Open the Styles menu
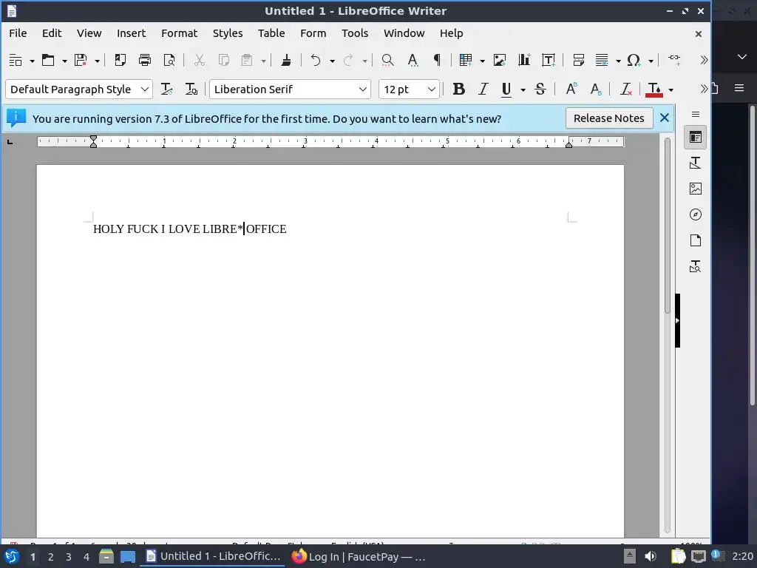This screenshot has width=757, height=568. click(x=228, y=33)
